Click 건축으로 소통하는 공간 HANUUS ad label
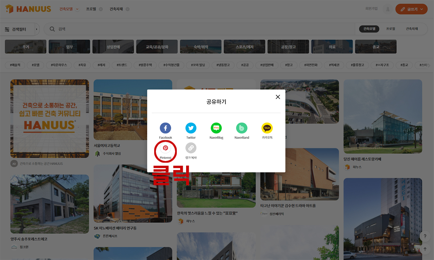Viewport: 434px width, 260px height. [x=41, y=163]
